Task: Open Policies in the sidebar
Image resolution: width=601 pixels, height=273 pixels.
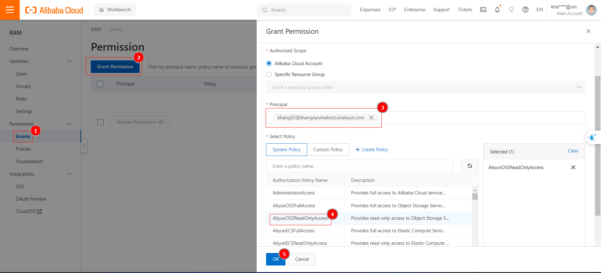Action: click(23, 149)
